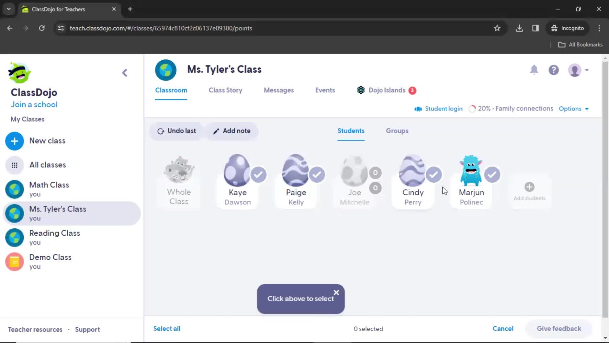Click the Add note pencil icon

216,131
